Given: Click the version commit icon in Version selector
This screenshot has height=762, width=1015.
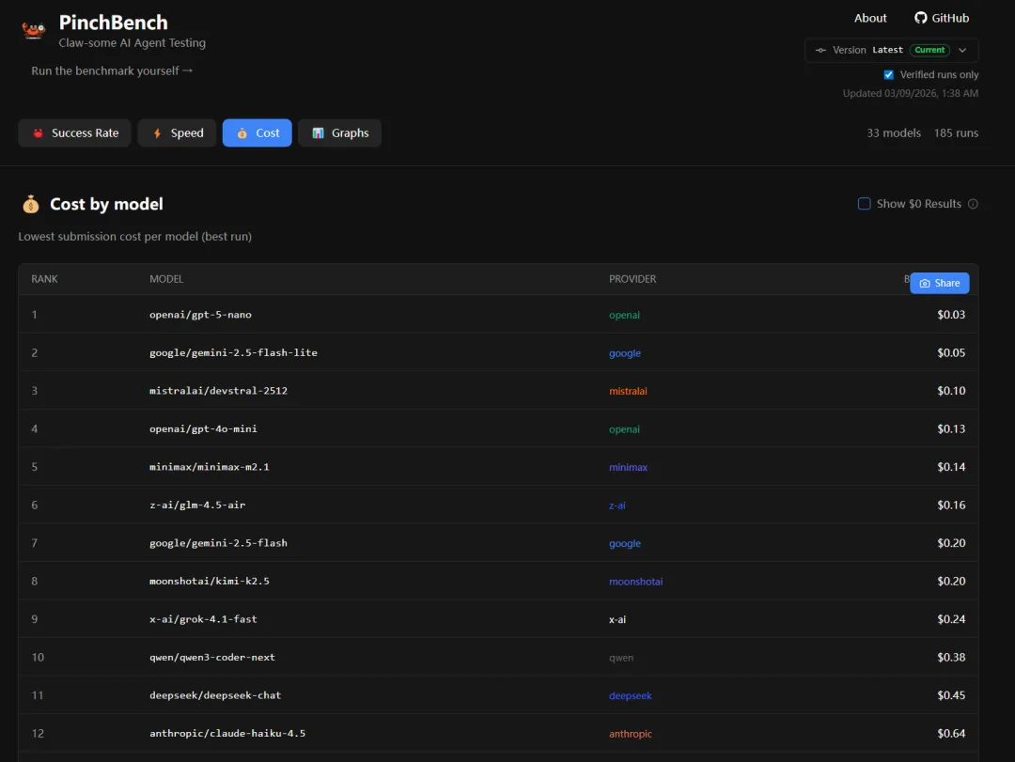Looking at the screenshot, I should point(820,51).
